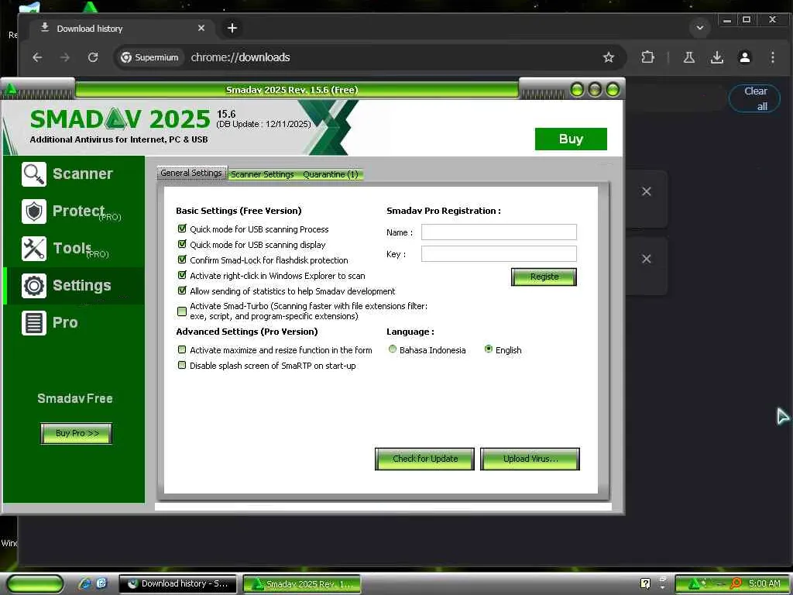Click the Supermium site info chip
Viewport: 793px width, 595px height.
pyautogui.click(x=149, y=57)
